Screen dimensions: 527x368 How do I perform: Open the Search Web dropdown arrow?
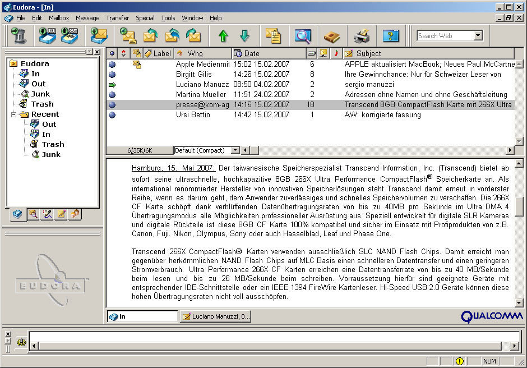(x=478, y=35)
